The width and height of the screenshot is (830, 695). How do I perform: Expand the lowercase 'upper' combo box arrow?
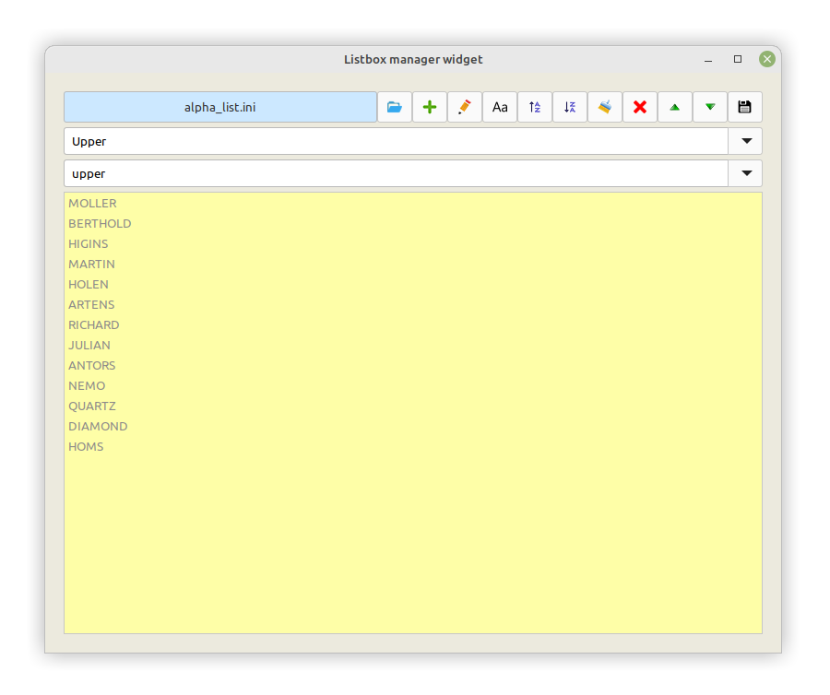(745, 173)
